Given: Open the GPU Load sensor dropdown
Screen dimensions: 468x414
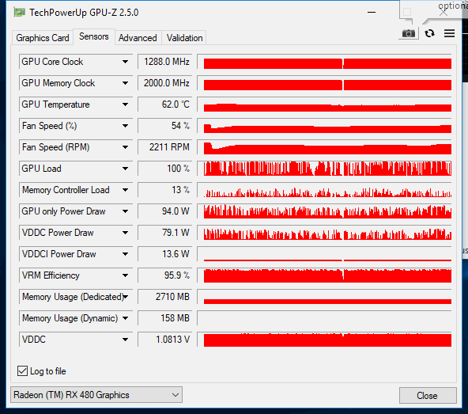Looking at the screenshot, I should tap(125, 169).
